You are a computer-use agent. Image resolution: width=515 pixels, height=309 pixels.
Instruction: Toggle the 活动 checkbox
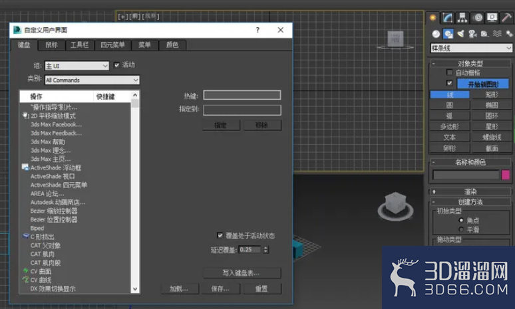116,65
